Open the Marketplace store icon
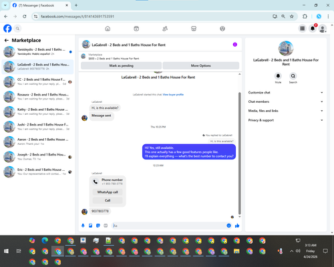 click(x=194, y=29)
